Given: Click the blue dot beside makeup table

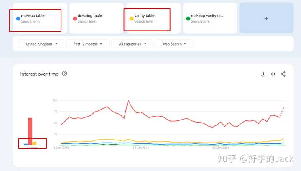Looking at the screenshot, I should click(18, 19).
